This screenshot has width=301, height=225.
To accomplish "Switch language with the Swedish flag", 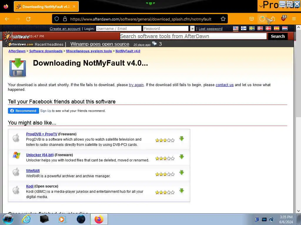I will (252, 28).
